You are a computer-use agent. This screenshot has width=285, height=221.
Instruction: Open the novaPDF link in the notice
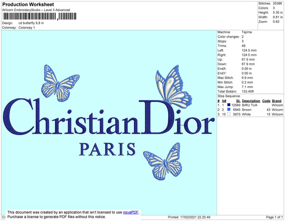(131, 212)
